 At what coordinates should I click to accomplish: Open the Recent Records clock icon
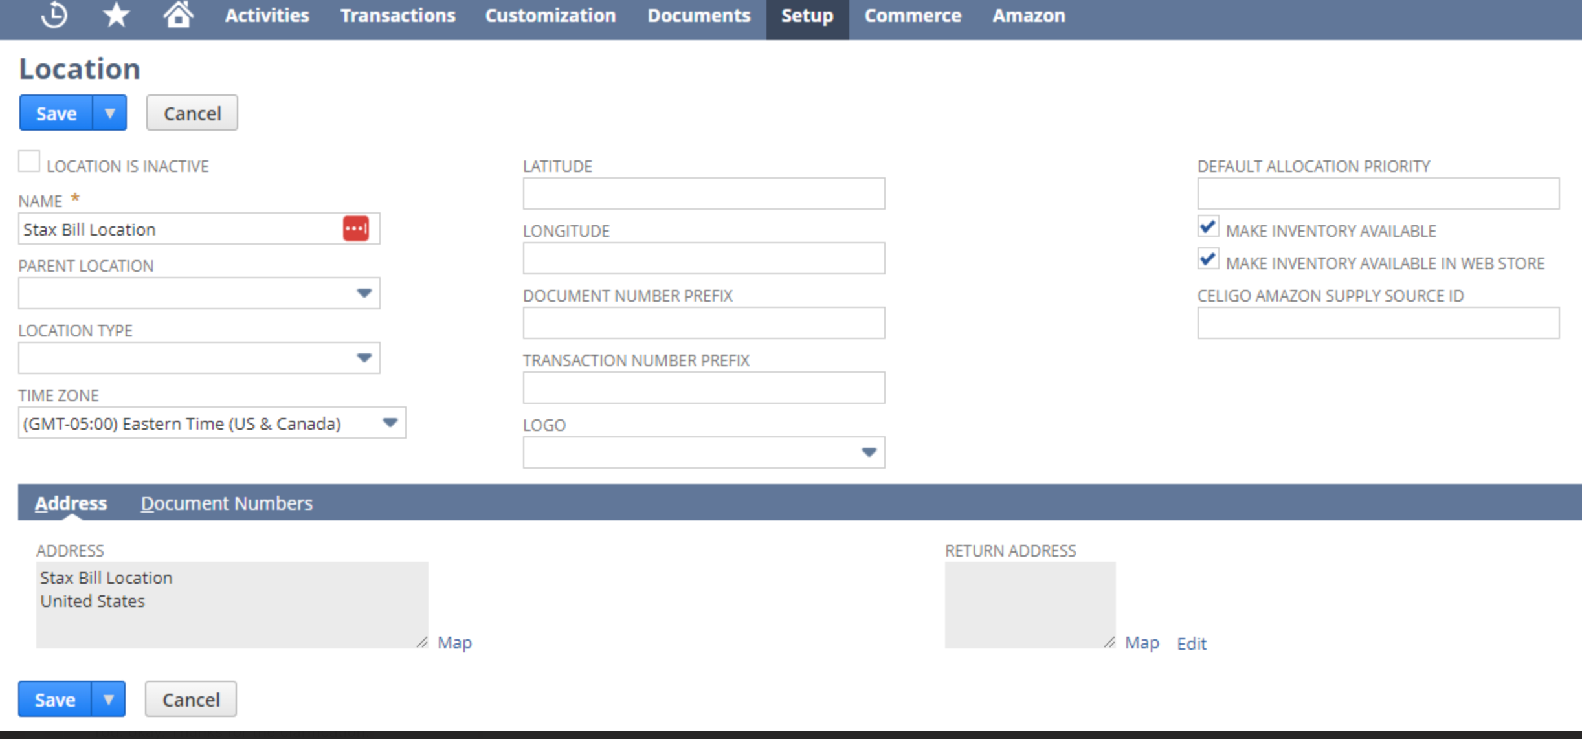tap(54, 15)
